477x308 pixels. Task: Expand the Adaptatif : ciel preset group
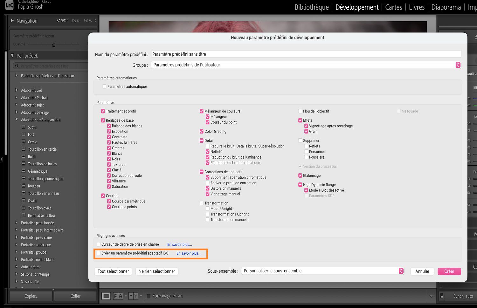click(17, 90)
